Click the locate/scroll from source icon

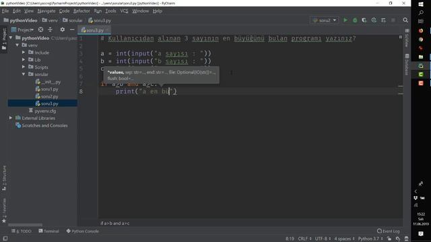pyautogui.click(x=40, y=30)
